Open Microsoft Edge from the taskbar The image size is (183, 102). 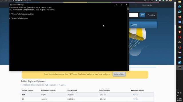(180, 7)
